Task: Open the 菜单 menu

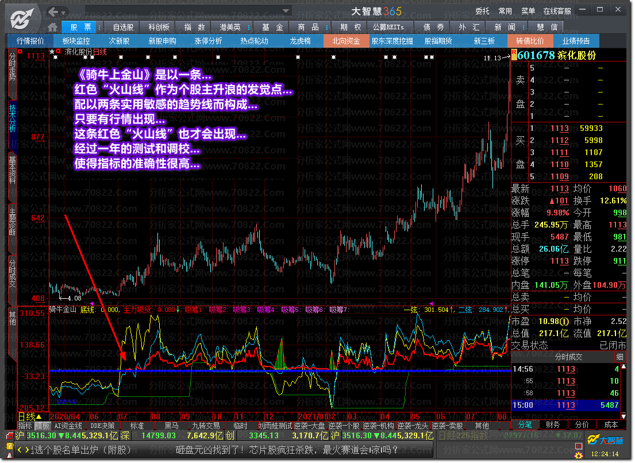Action: coord(528,11)
